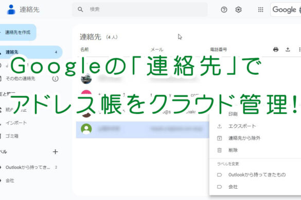Open その他の連絡先 in the sidebar

click(20, 78)
